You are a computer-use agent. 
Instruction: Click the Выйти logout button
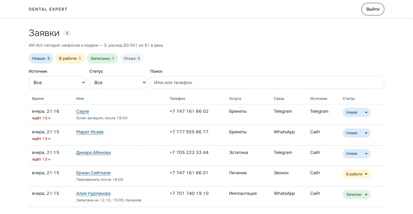click(x=373, y=9)
